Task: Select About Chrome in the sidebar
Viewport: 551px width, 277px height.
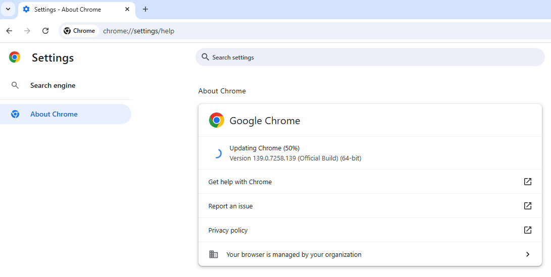Action: [x=54, y=114]
